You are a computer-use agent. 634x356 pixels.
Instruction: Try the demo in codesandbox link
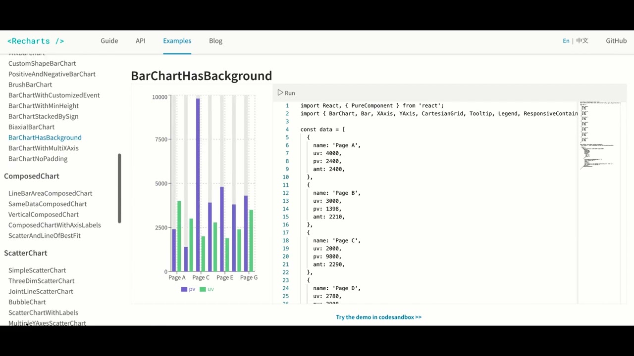[379, 317]
